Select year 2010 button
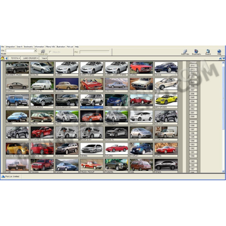This screenshot has height=226, width=226. (x=193, y=77)
